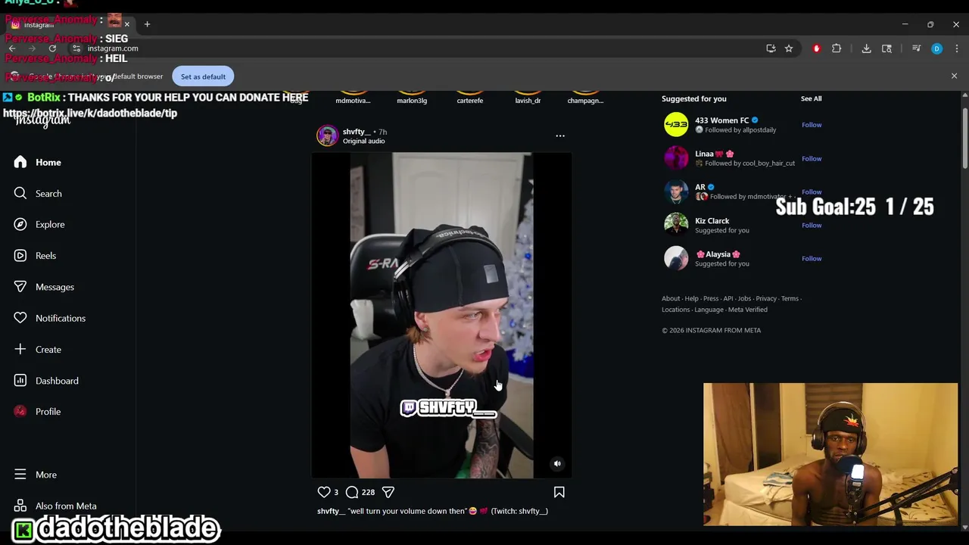
Task: Open comments via the speech bubble icon
Action: [352, 492]
